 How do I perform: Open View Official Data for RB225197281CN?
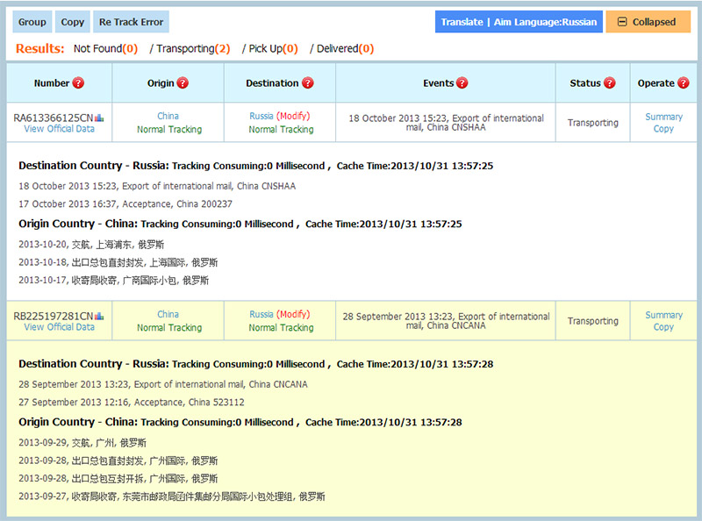pos(59,327)
